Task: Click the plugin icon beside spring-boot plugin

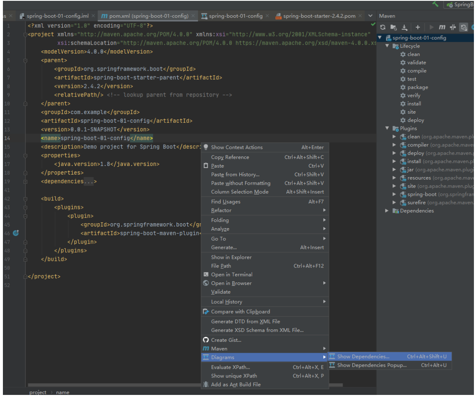Action: pyautogui.click(x=403, y=195)
